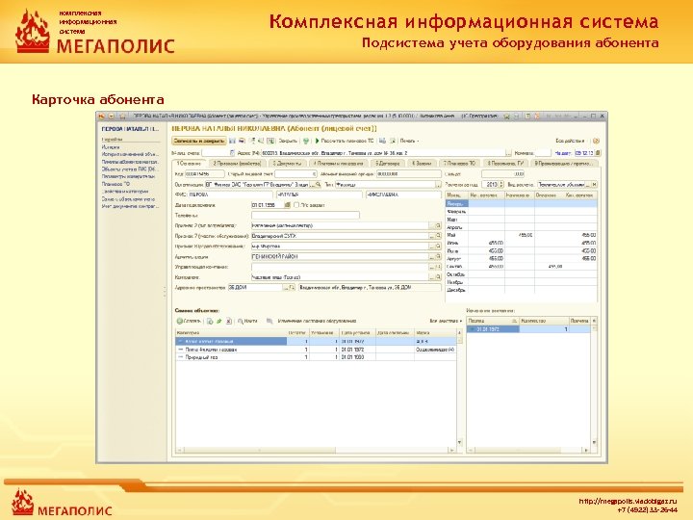
Task: Click the magnifier icon of 'Признак 8' field
Action: [x=438, y=246]
